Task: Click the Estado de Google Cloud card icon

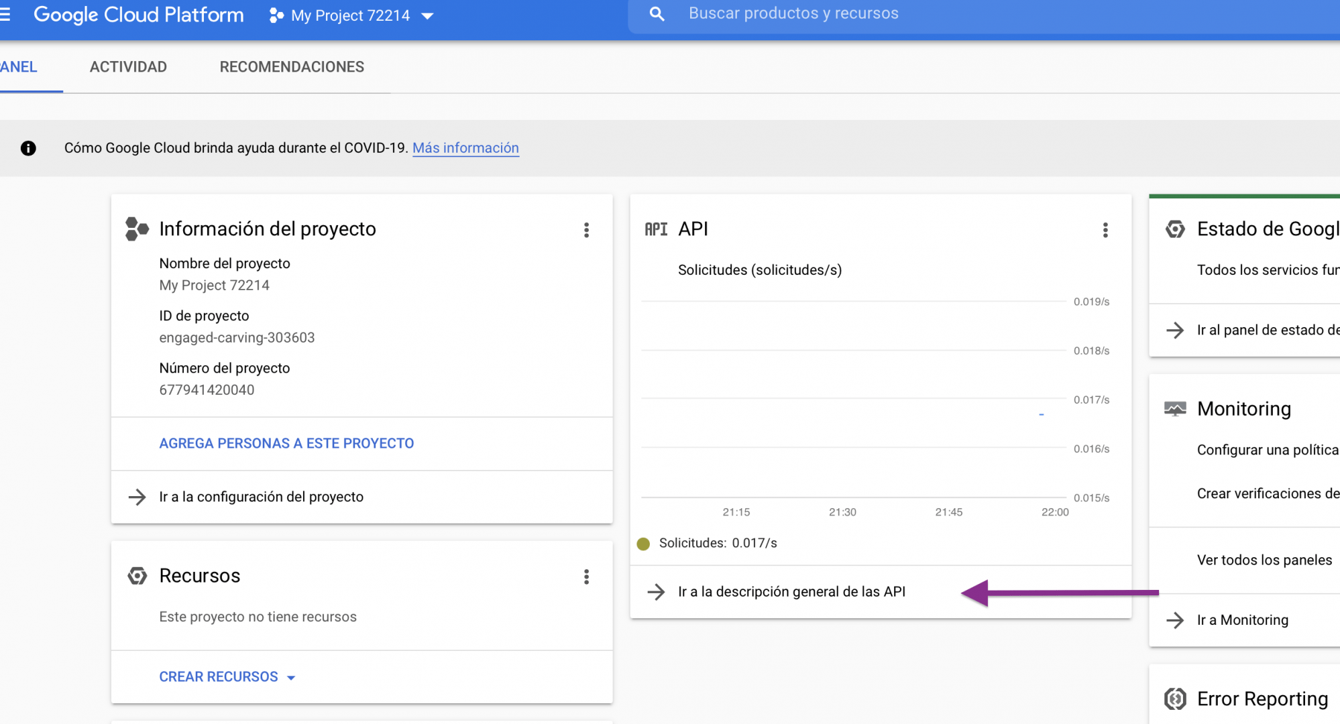Action: pyautogui.click(x=1175, y=229)
